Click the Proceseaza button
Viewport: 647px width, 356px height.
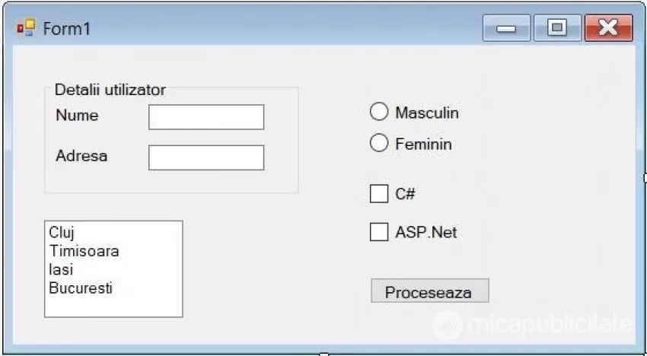(x=430, y=291)
